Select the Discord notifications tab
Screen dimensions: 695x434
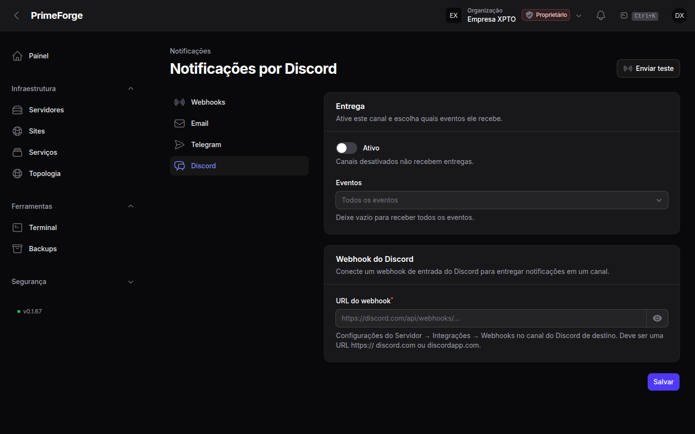(x=239, y=166)
